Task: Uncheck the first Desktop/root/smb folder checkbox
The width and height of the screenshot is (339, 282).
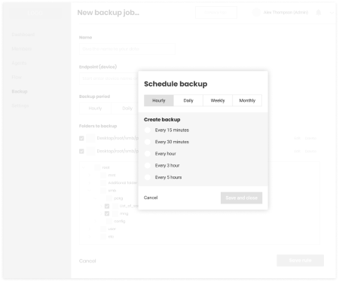Action: (81, 138)
